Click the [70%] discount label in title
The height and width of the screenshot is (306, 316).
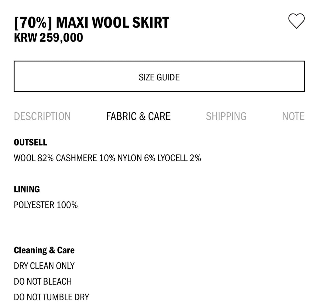pyautogui.click(x=33, y=22)
